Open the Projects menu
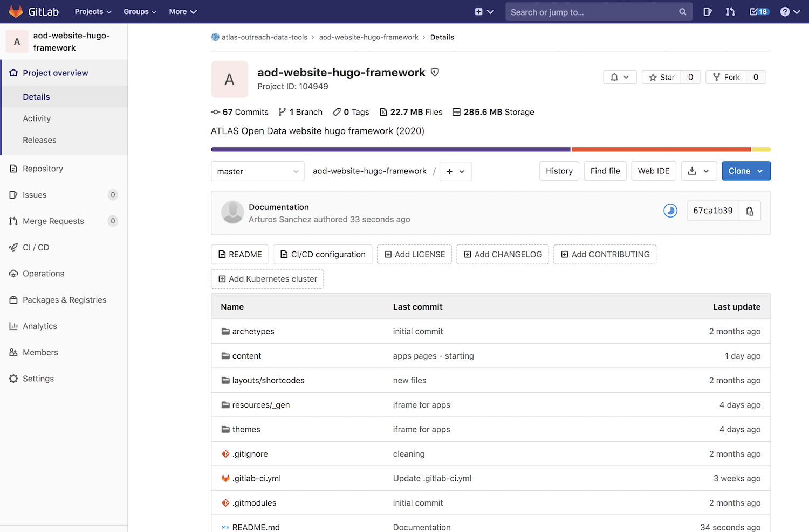809x532 pixels. click(x=93, y=11)
